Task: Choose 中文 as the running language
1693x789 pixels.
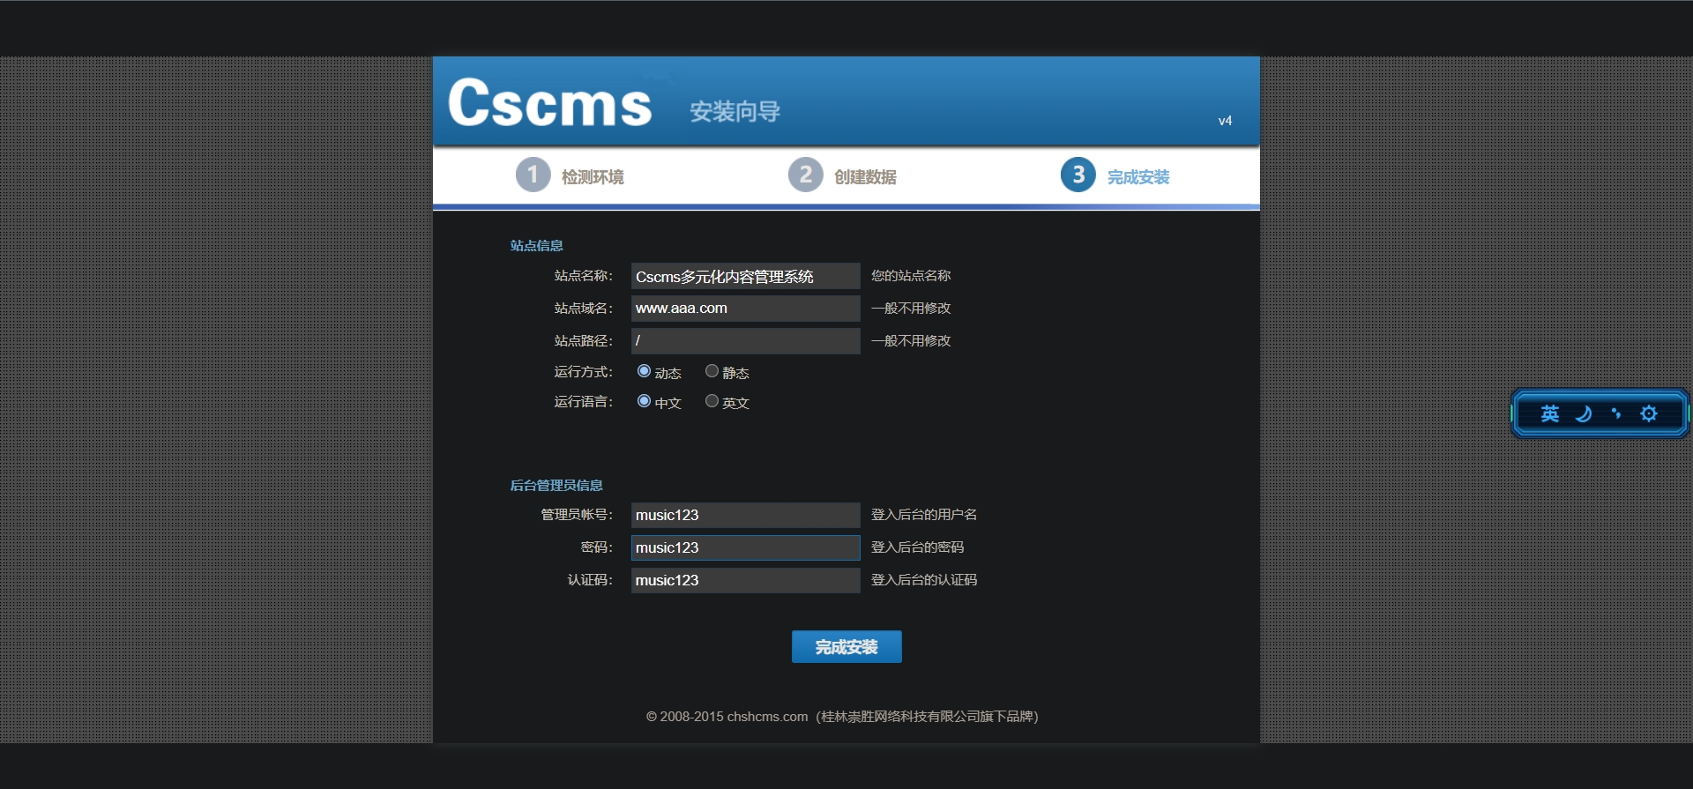Action: (644, 401)
